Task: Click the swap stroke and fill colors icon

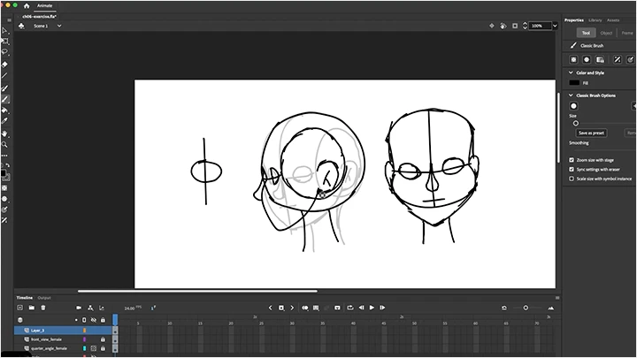Action: (8, 165)
